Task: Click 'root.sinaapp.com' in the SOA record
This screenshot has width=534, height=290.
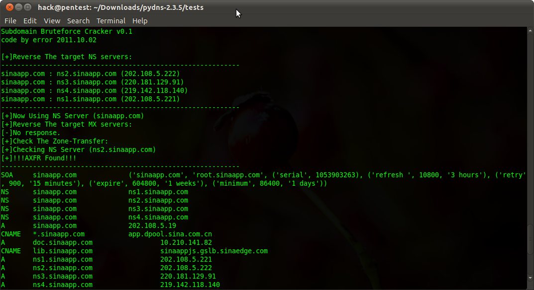Action: pyautogui.click(x=228, y=175)
